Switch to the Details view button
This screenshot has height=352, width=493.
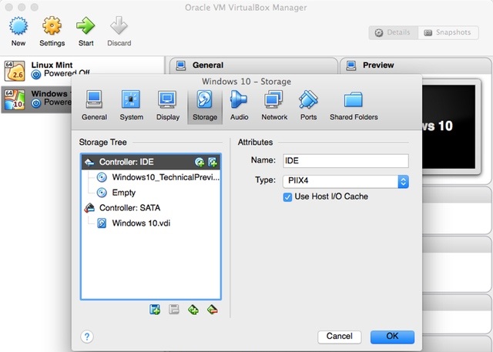click(394, 32)
